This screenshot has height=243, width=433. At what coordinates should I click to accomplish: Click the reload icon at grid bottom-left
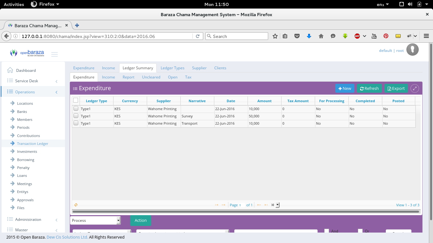(x=76, y=205)
